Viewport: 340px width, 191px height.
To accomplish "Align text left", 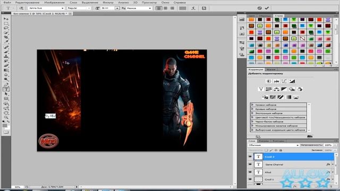I will pos(159,8).
